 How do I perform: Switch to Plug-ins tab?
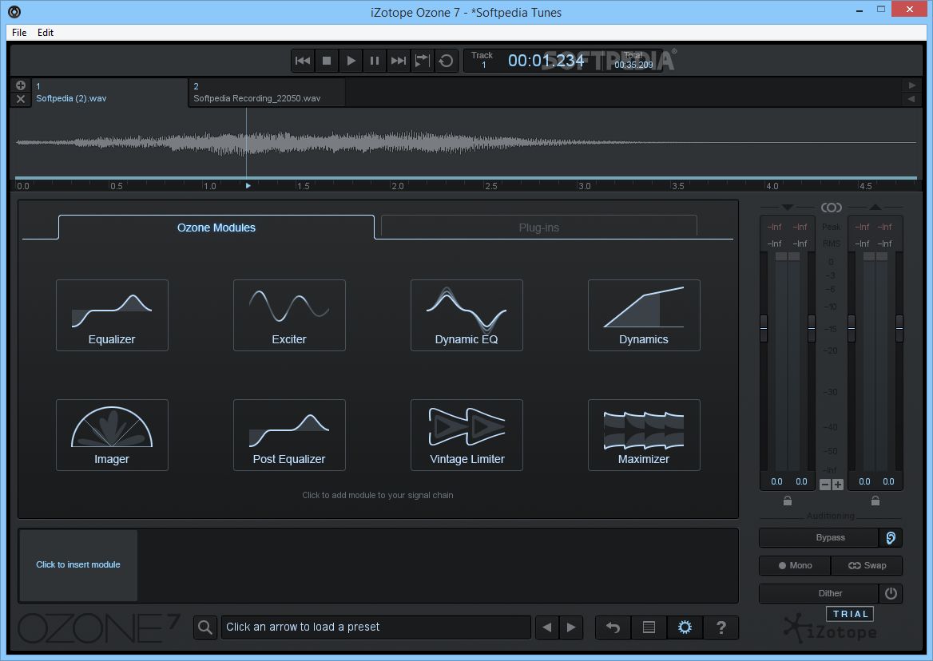pyautogui.click(x=538, y=228)
